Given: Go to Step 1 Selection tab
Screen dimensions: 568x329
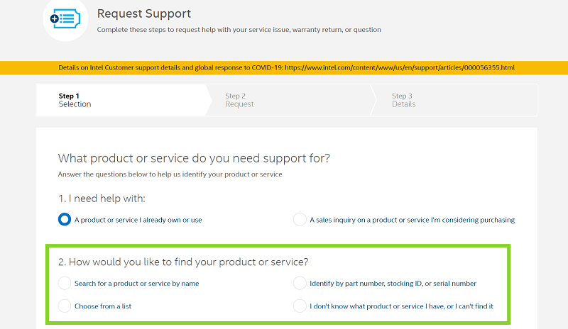Looking at the screenshot, I should coord(75,100).
